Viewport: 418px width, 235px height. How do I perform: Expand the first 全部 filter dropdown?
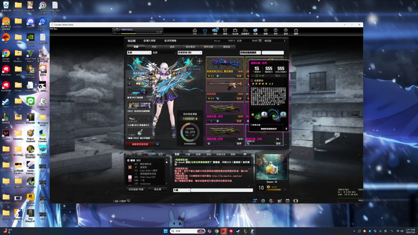pyautogui.click(x=139, y=53)
